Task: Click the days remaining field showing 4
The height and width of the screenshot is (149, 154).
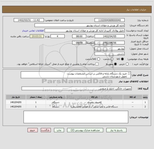Action: (57, 36)
